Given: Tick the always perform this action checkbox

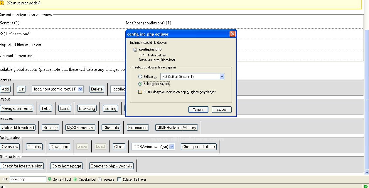Looking at the screenshot, I should (140, 92).
